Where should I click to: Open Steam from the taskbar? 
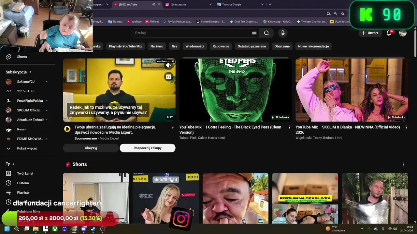pyautogui.click(x=93, y=229)
